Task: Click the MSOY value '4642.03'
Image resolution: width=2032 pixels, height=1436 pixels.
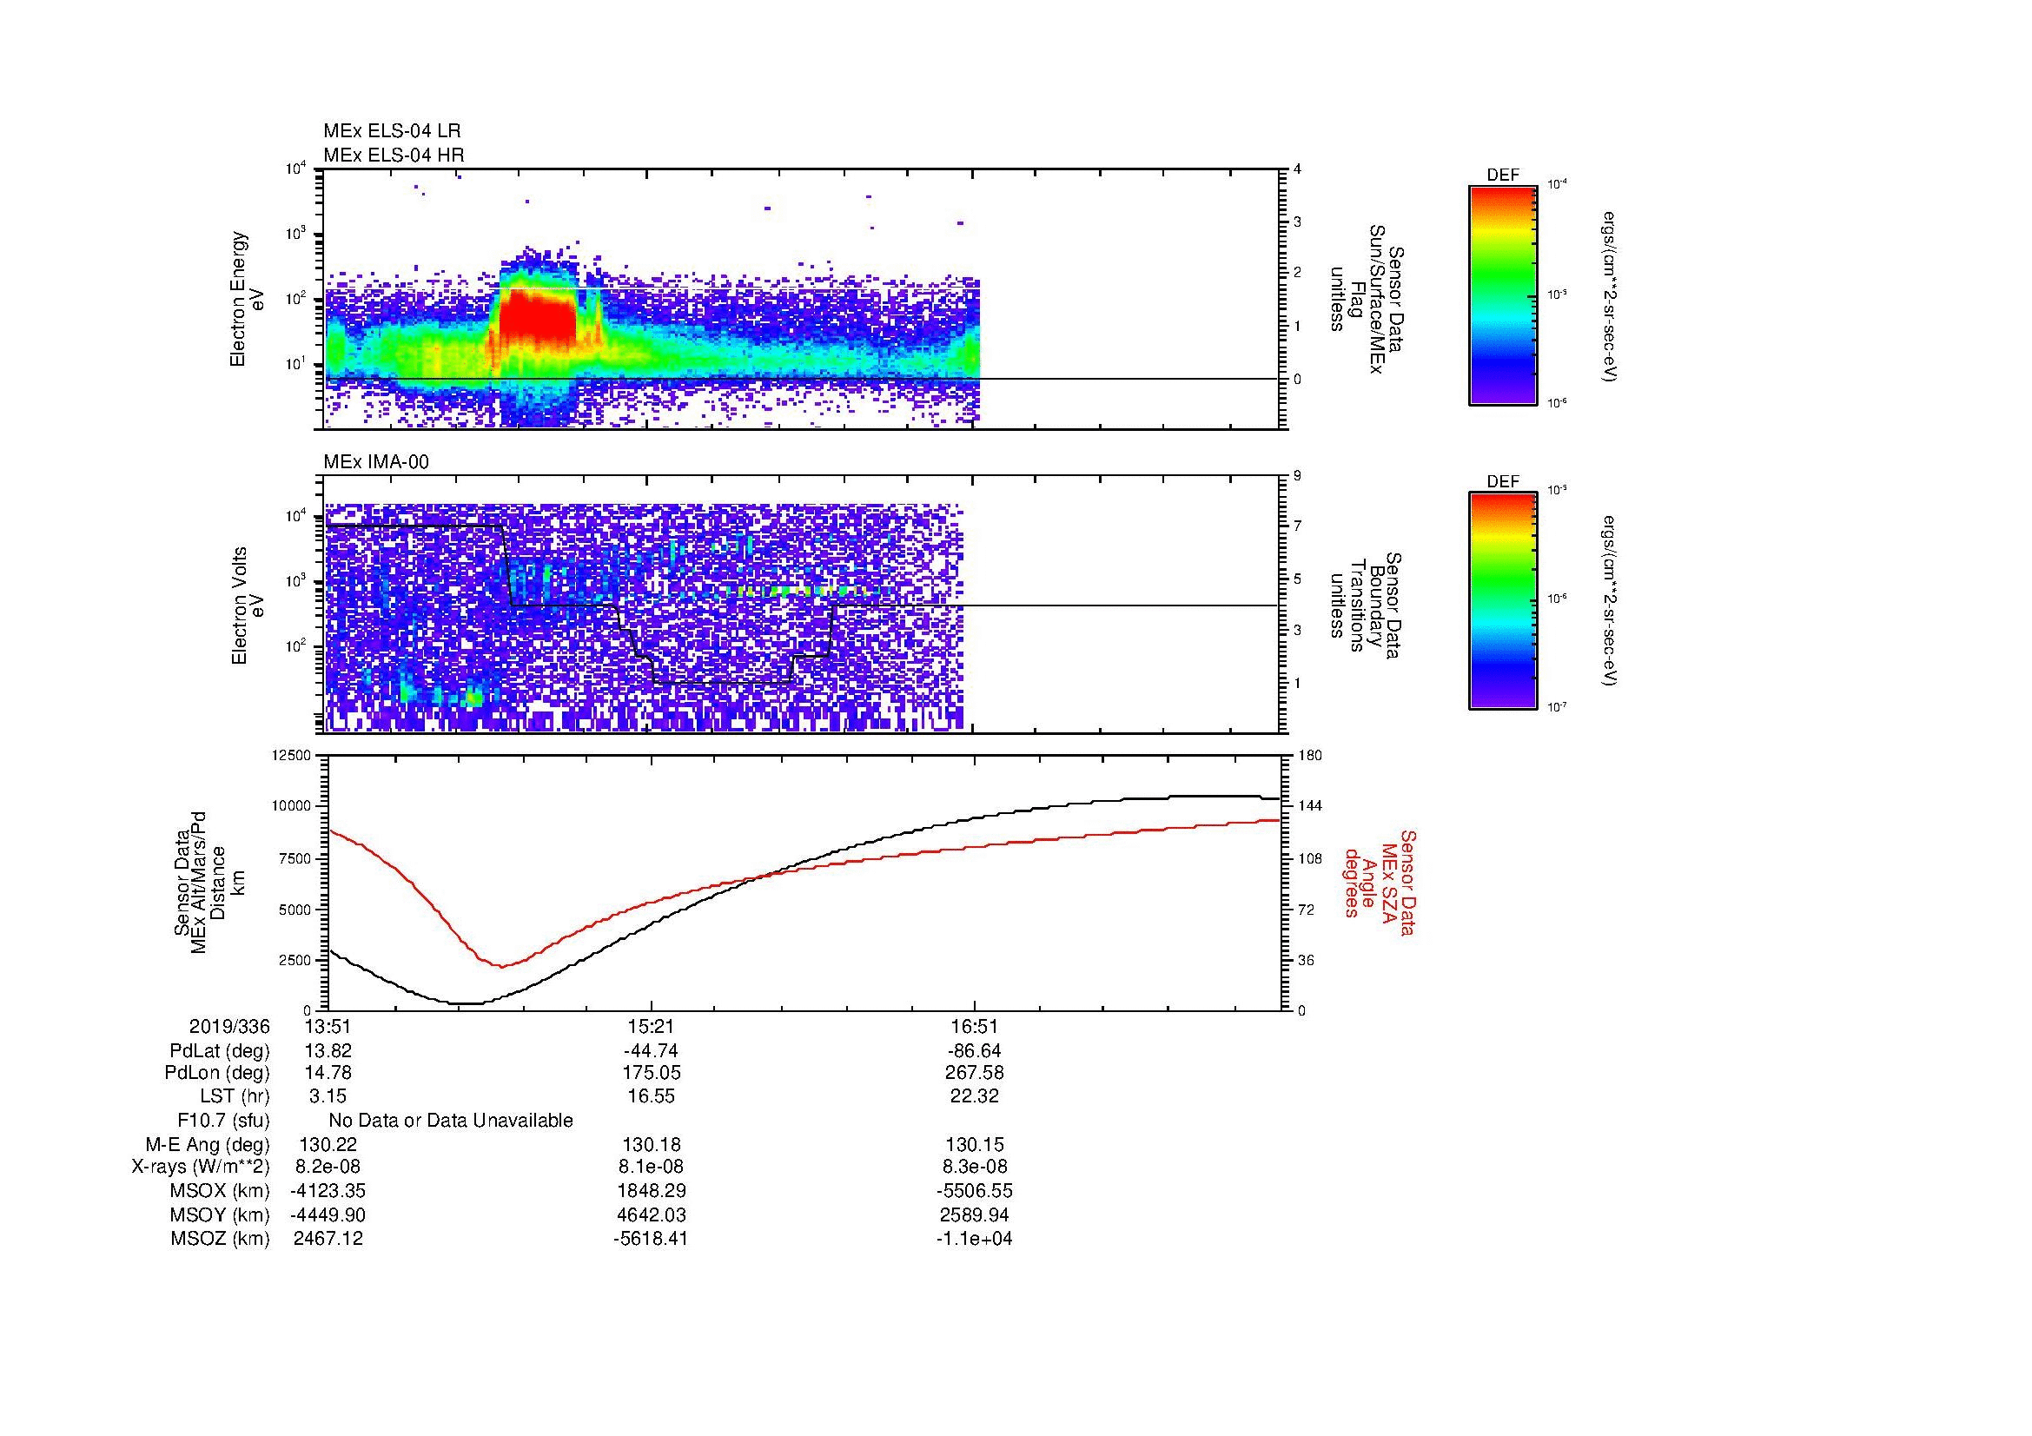Action: [651, 1214]
